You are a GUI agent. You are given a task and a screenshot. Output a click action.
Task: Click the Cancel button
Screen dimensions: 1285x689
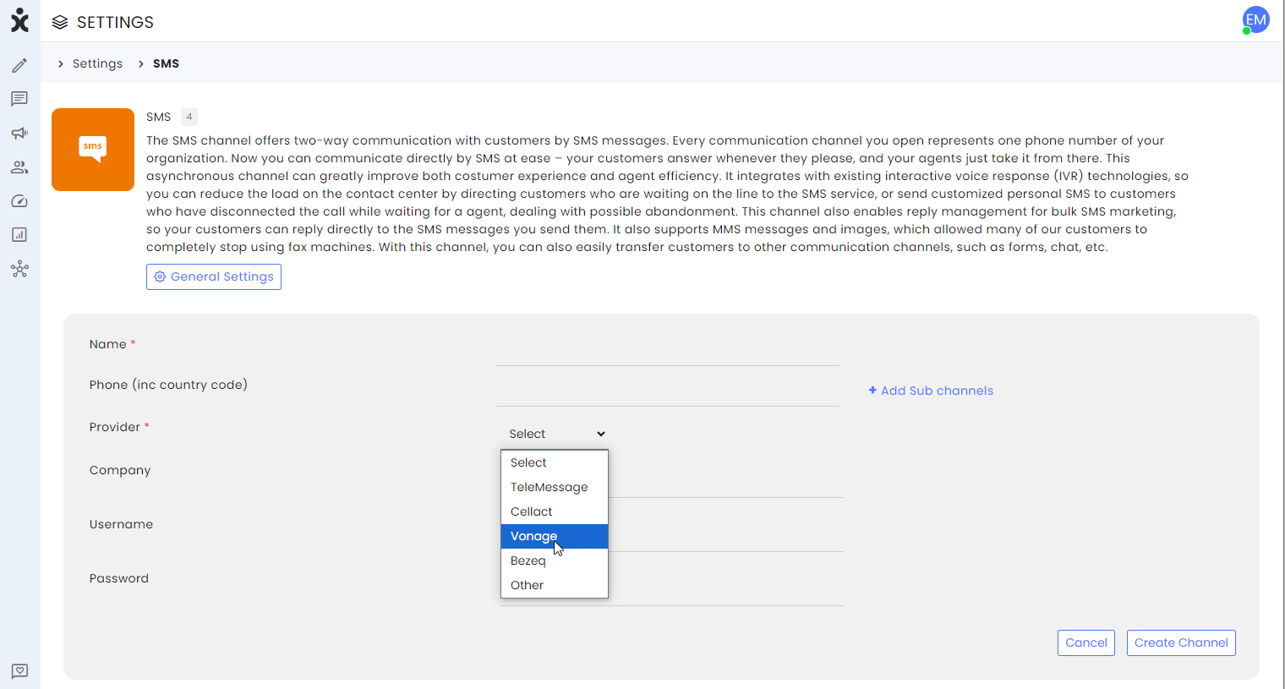point(1086,643)
